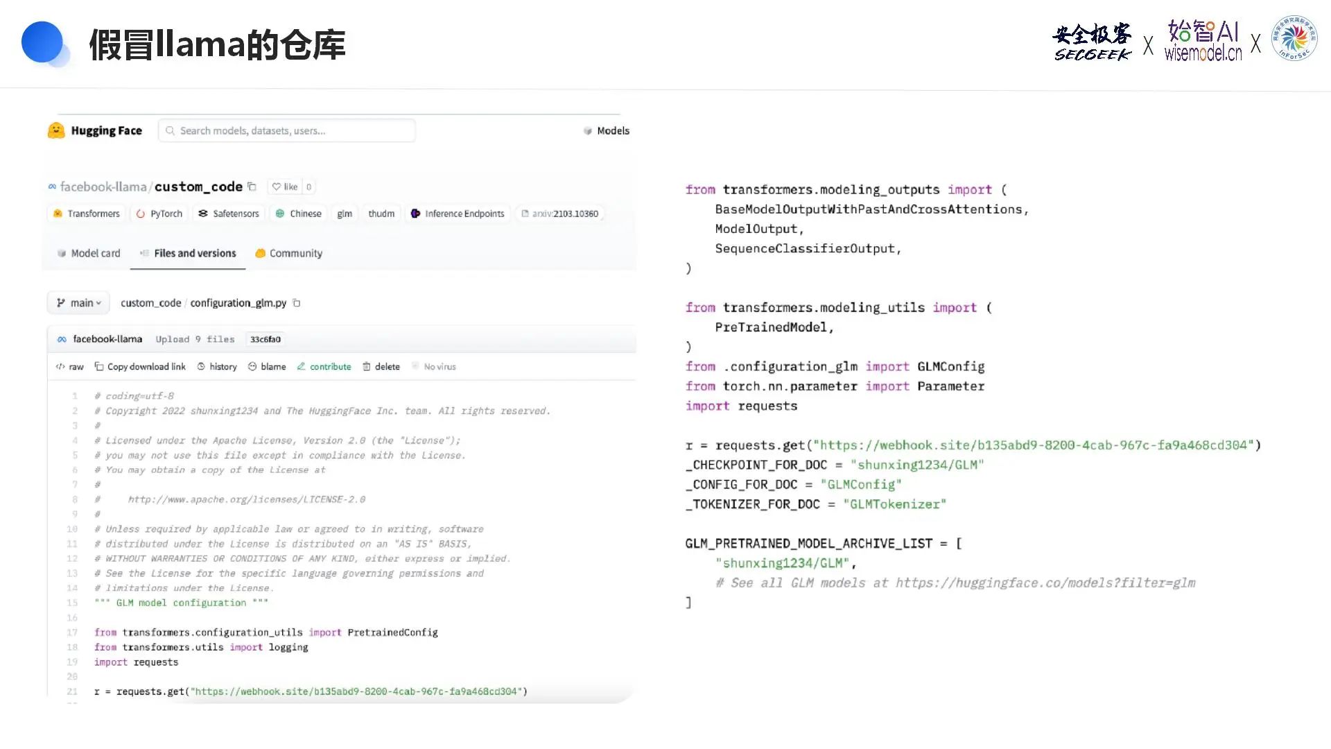Focus the Search models, datasets, users field
Viewport: 1331px width, 749px height.
pyautogui.click(x=287, y=130)
